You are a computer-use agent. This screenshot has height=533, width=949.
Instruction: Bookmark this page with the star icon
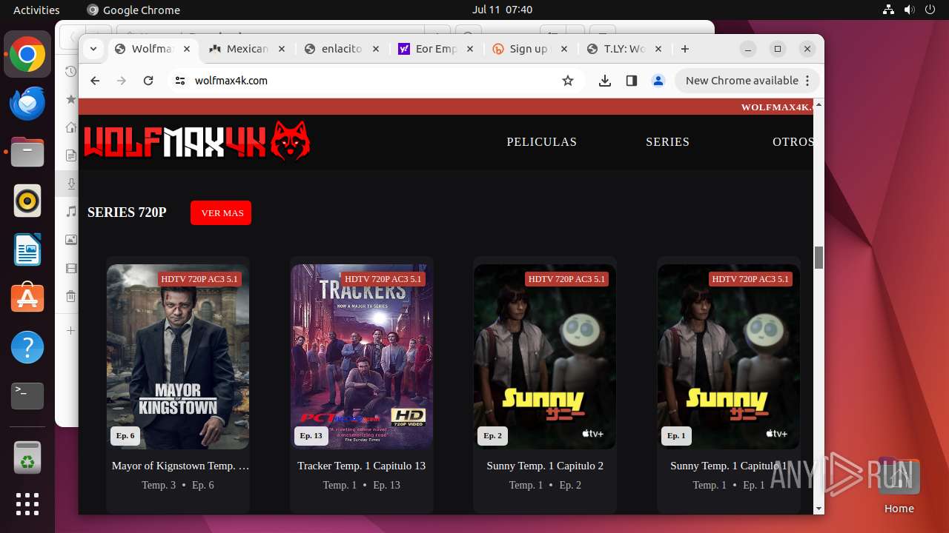568,81
